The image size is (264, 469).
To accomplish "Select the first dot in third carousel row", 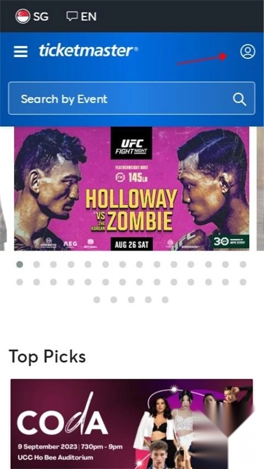I will tap(97, 299).
